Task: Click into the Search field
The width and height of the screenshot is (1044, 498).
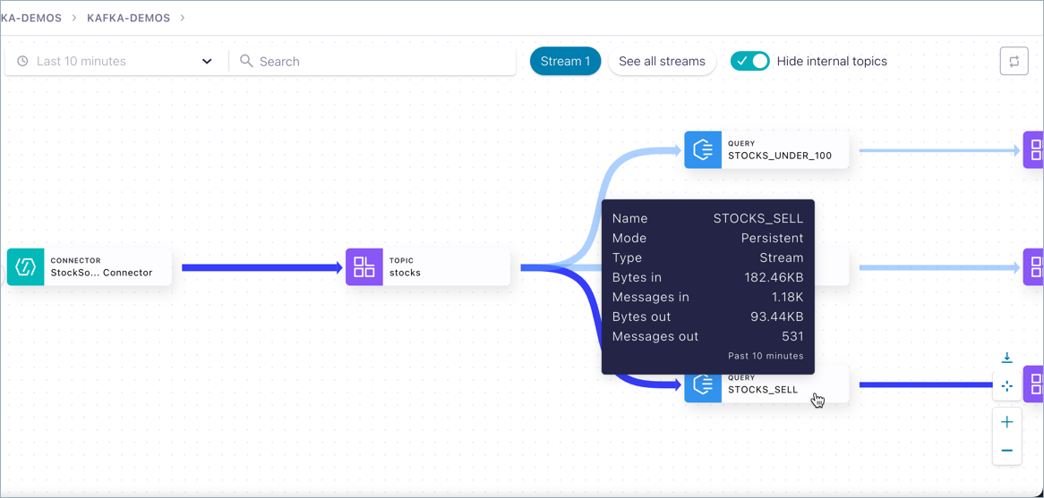Action: (x=376, y=62)
